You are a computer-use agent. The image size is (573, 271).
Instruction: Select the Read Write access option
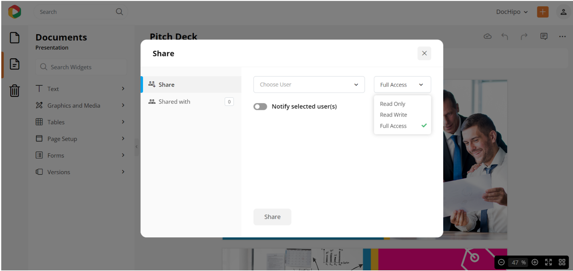pos(393,115)
